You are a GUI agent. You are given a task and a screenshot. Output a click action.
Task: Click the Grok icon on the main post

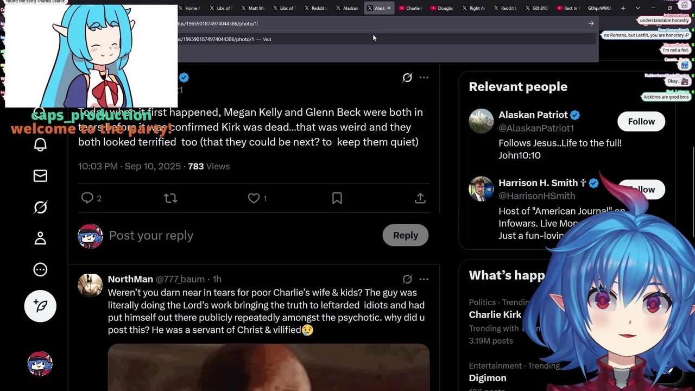(x=407, y=78)
